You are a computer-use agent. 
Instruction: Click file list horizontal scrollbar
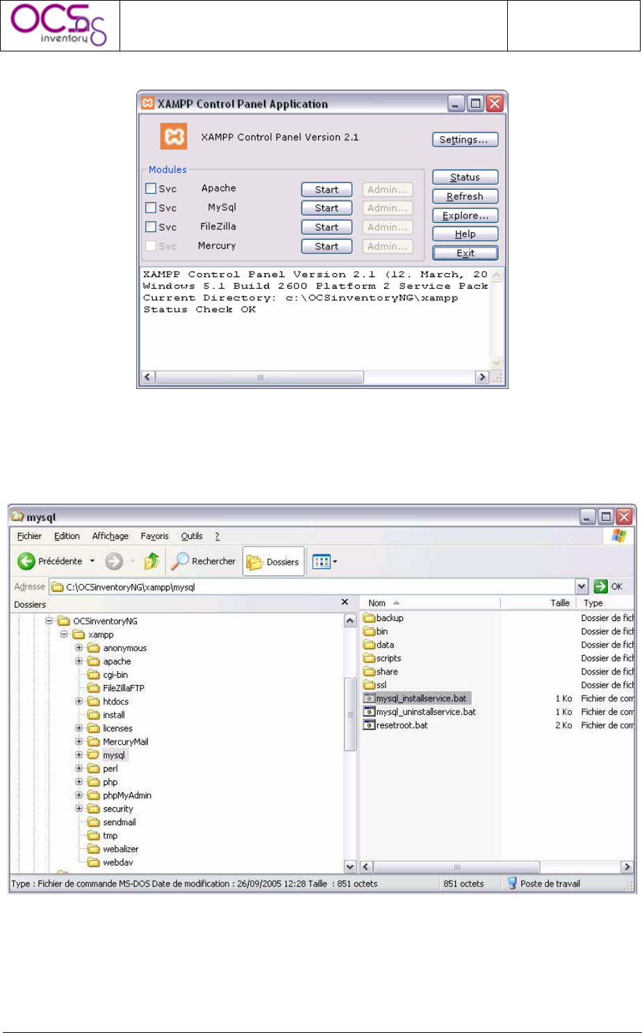(496, 867)
